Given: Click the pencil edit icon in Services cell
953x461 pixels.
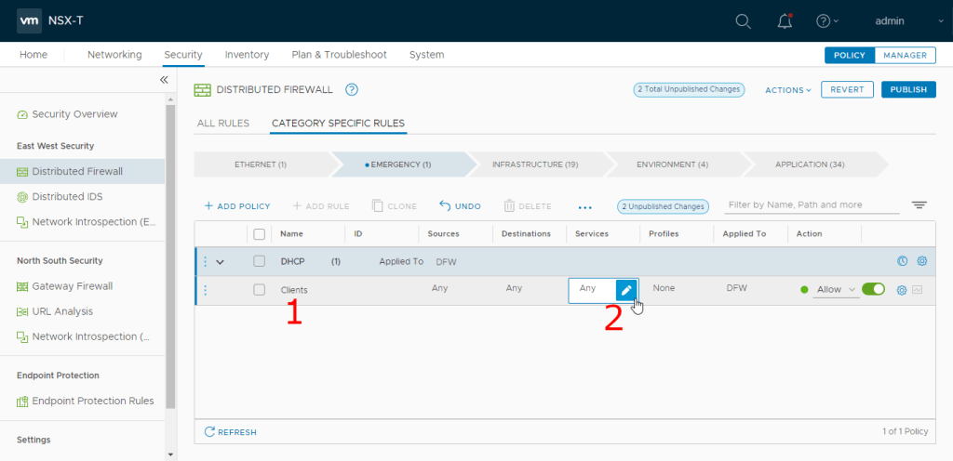Looking at the screenshot, I should coord(626,290).
